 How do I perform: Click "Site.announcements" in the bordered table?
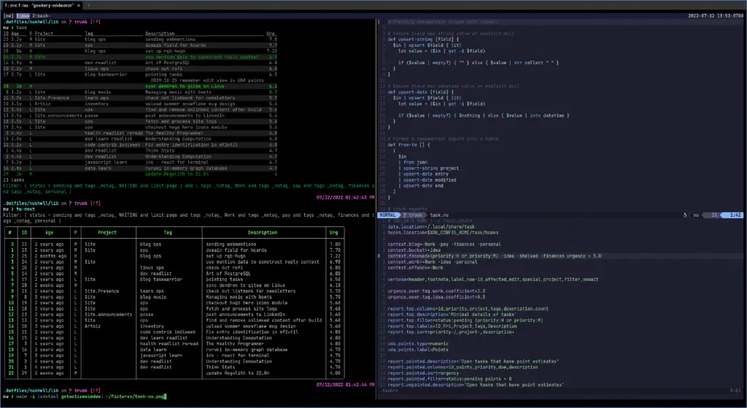click(x=108, y=315)
